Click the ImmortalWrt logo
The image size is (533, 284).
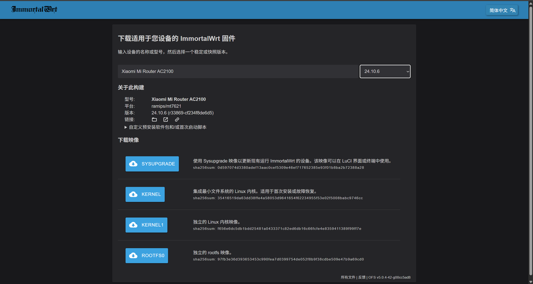tap(34, 9)
